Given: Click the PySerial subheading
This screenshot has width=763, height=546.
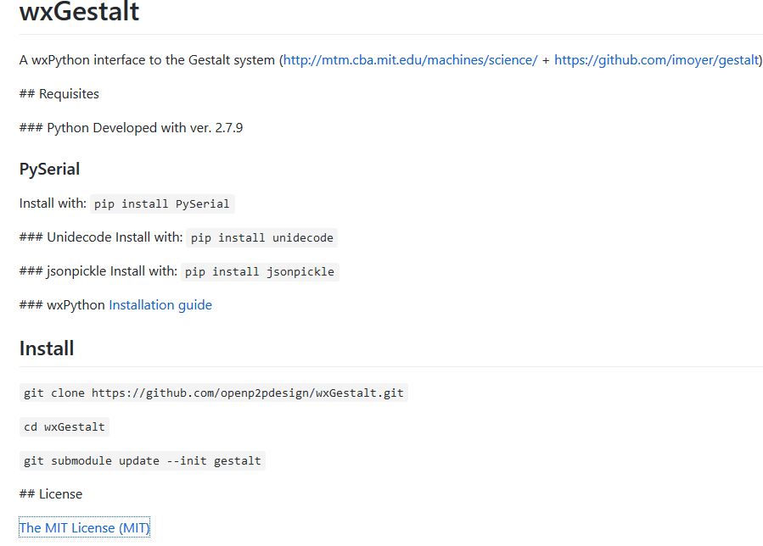Looking at the screenshot, I should [x=49, y=169].
